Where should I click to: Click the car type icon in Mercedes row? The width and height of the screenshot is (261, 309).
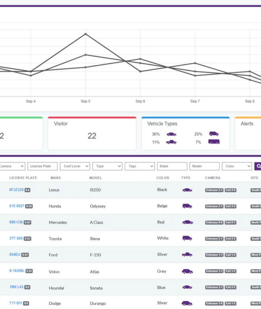(188, 222)
